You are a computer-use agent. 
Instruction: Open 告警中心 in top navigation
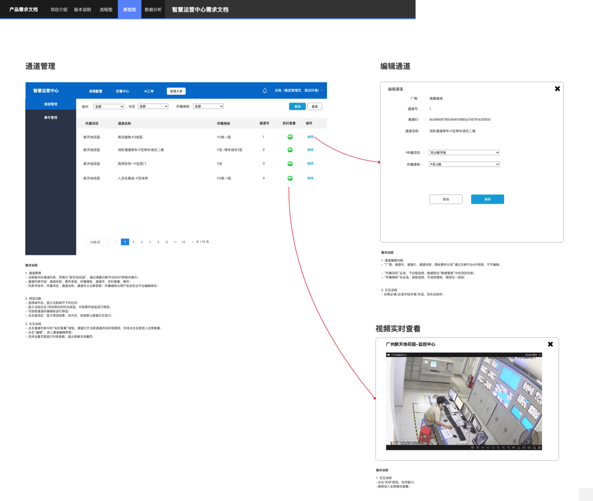[x=122, y=91]
